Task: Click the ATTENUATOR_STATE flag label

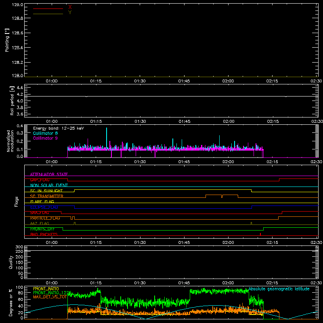Action: [x=49, y=174]
